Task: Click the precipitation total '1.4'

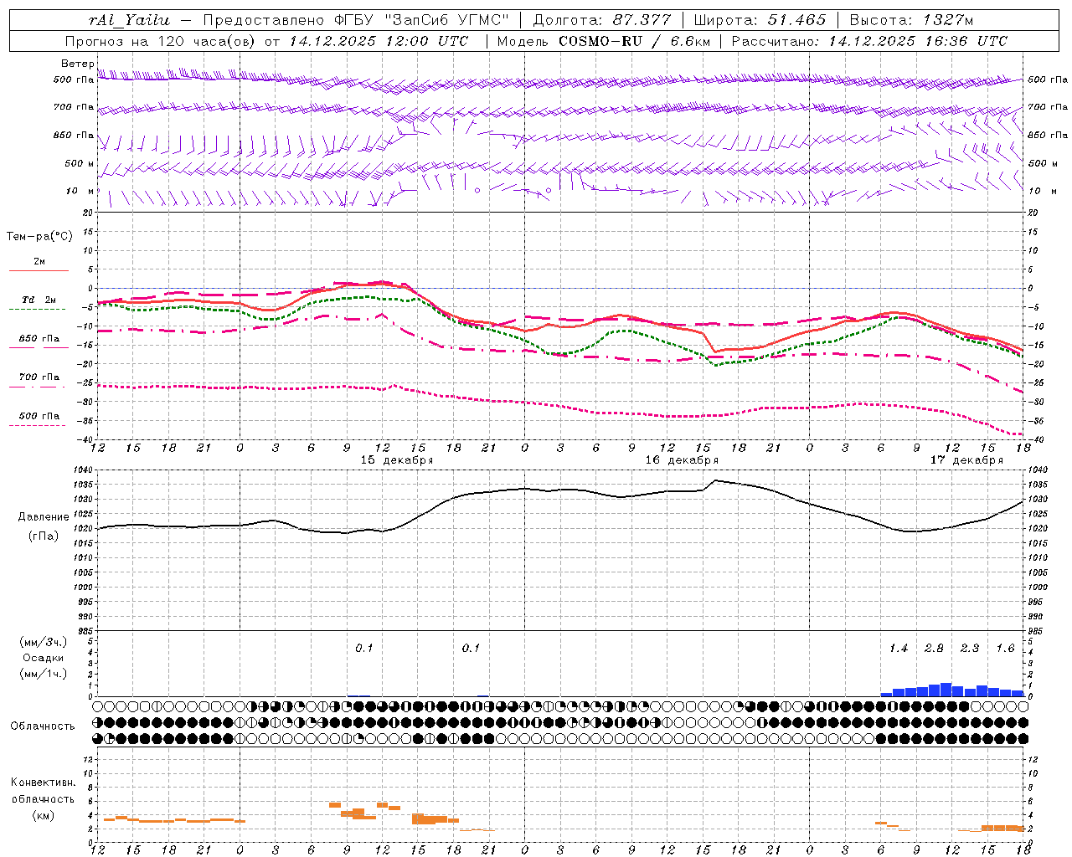Action: click(x=899, y=649)
